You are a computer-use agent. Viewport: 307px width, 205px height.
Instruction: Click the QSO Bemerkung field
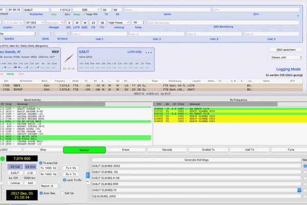click(x=223, y=23)
